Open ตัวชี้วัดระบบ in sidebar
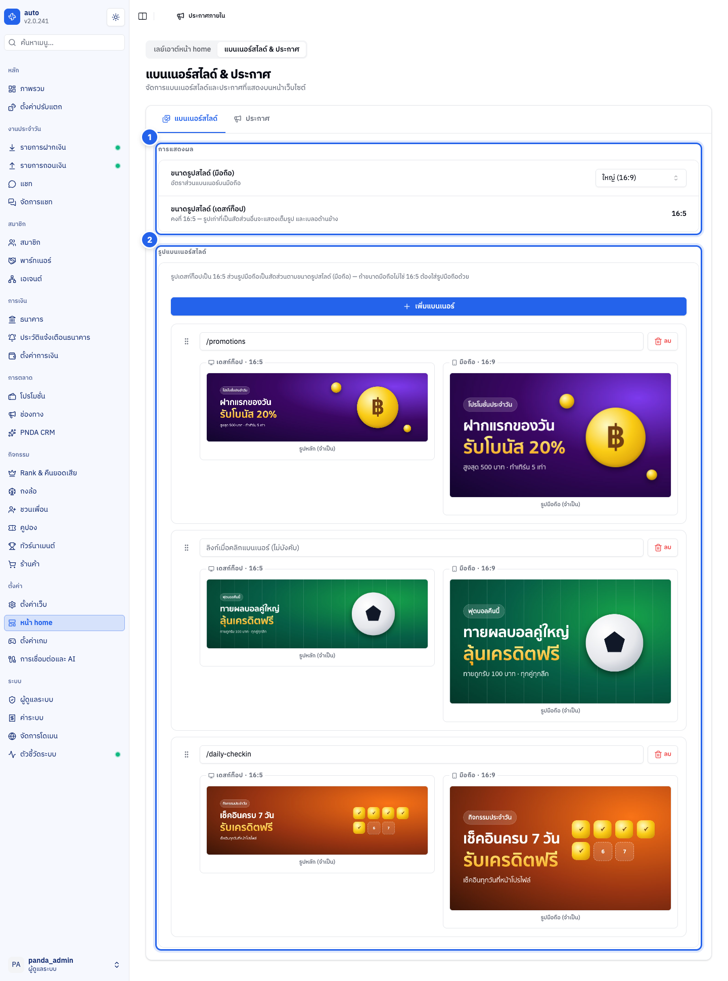Screen dimensions: 728x981 click(64, 754)
